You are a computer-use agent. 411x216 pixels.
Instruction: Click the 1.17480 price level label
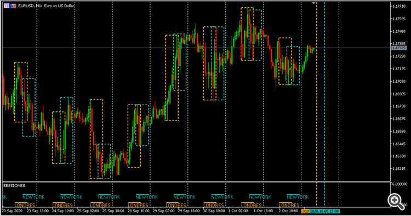[x=399, y=31]
